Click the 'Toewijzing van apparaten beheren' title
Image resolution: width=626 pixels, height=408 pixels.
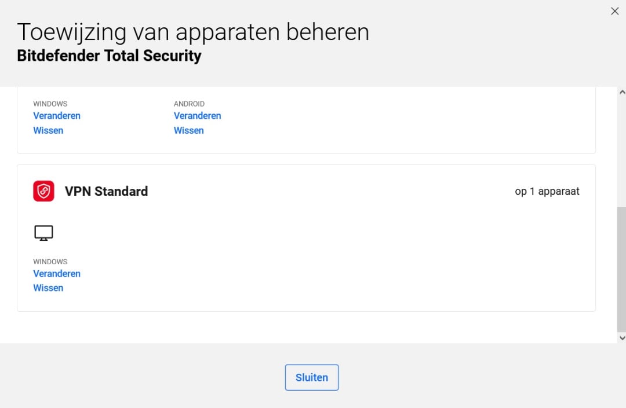193,32
